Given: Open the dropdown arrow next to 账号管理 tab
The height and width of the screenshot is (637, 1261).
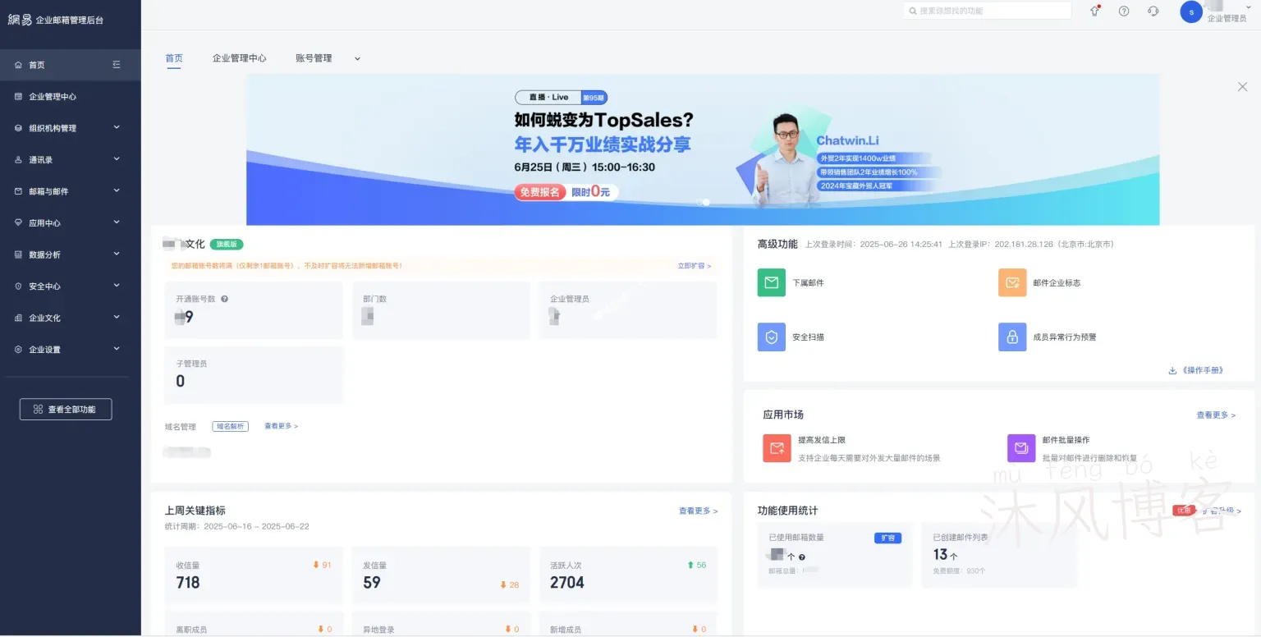Looking at the screenshot, I should click(x=357, y=59).
